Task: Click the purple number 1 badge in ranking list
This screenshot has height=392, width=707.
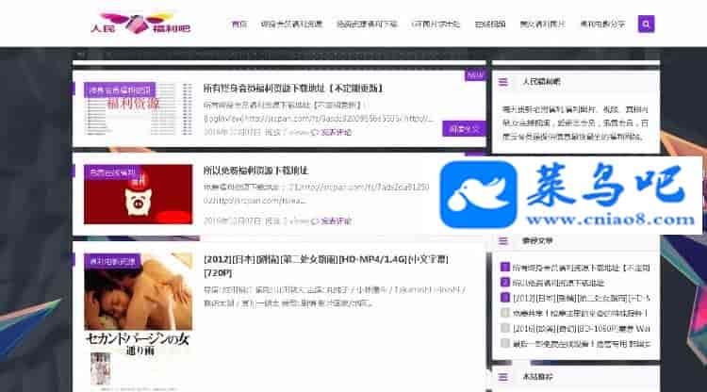Action: 505,269
